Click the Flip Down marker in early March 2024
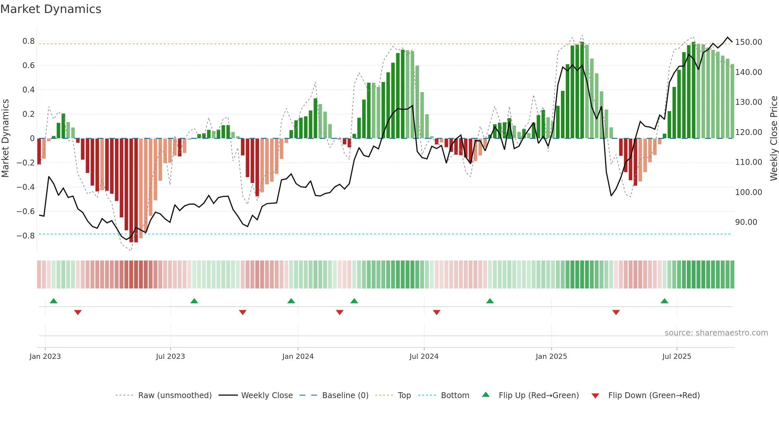 pos(340,312)
